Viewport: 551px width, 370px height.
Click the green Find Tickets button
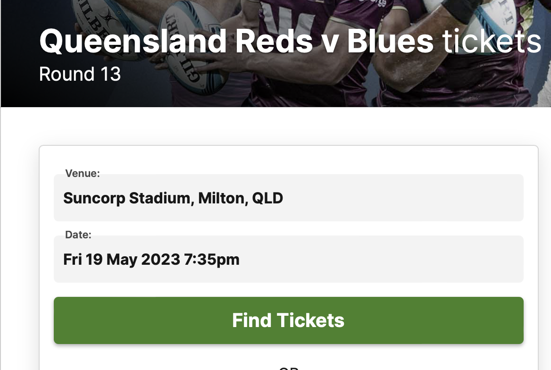coord(289,320)
